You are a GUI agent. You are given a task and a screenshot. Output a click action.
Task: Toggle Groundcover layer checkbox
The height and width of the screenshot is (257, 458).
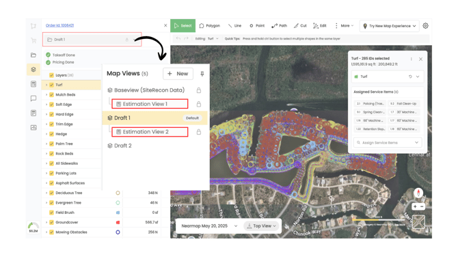coord(51,222)
